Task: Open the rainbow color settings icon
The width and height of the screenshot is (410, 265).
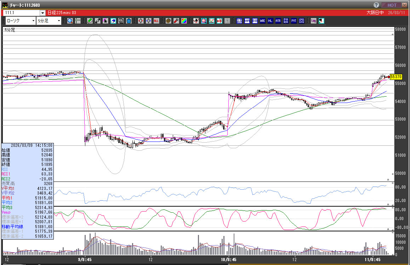Action: click(x=184, y=21)
